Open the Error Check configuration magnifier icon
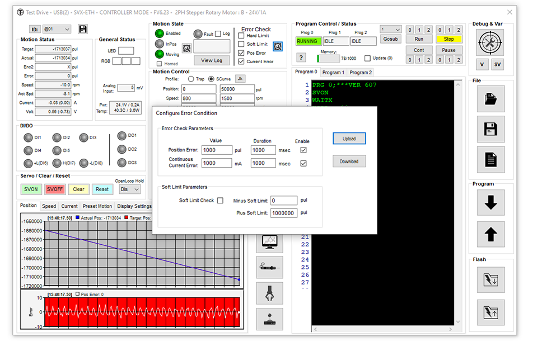 (278, 46)
